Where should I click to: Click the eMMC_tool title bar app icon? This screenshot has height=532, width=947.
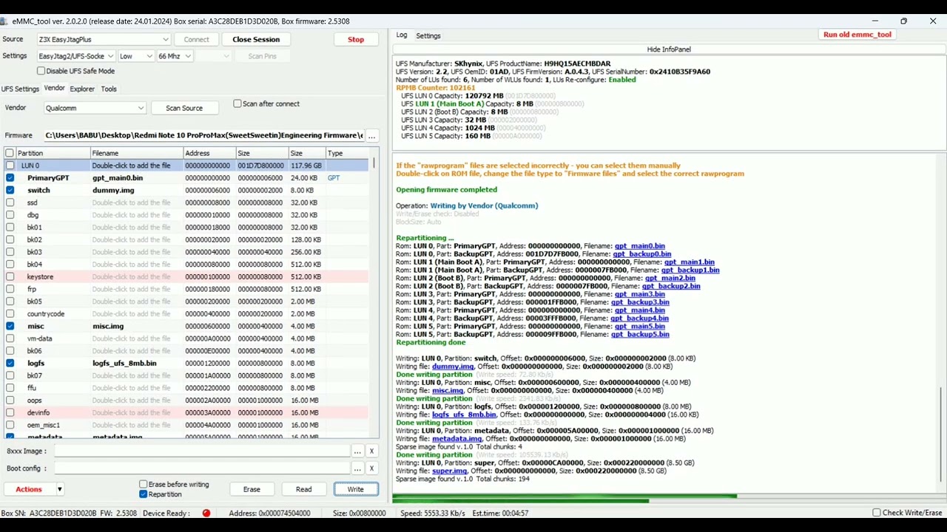6,21
